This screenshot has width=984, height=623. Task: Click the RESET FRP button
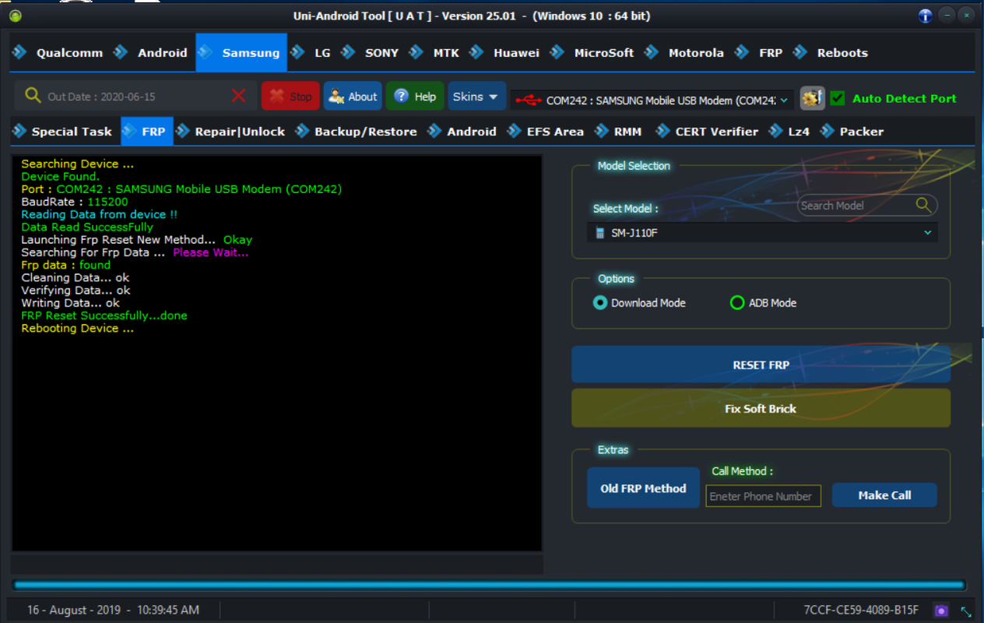[761, 364]
